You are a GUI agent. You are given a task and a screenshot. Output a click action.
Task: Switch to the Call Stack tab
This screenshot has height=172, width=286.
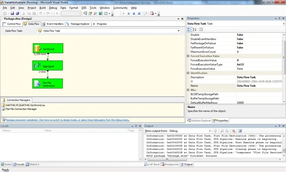coord(152,164)
